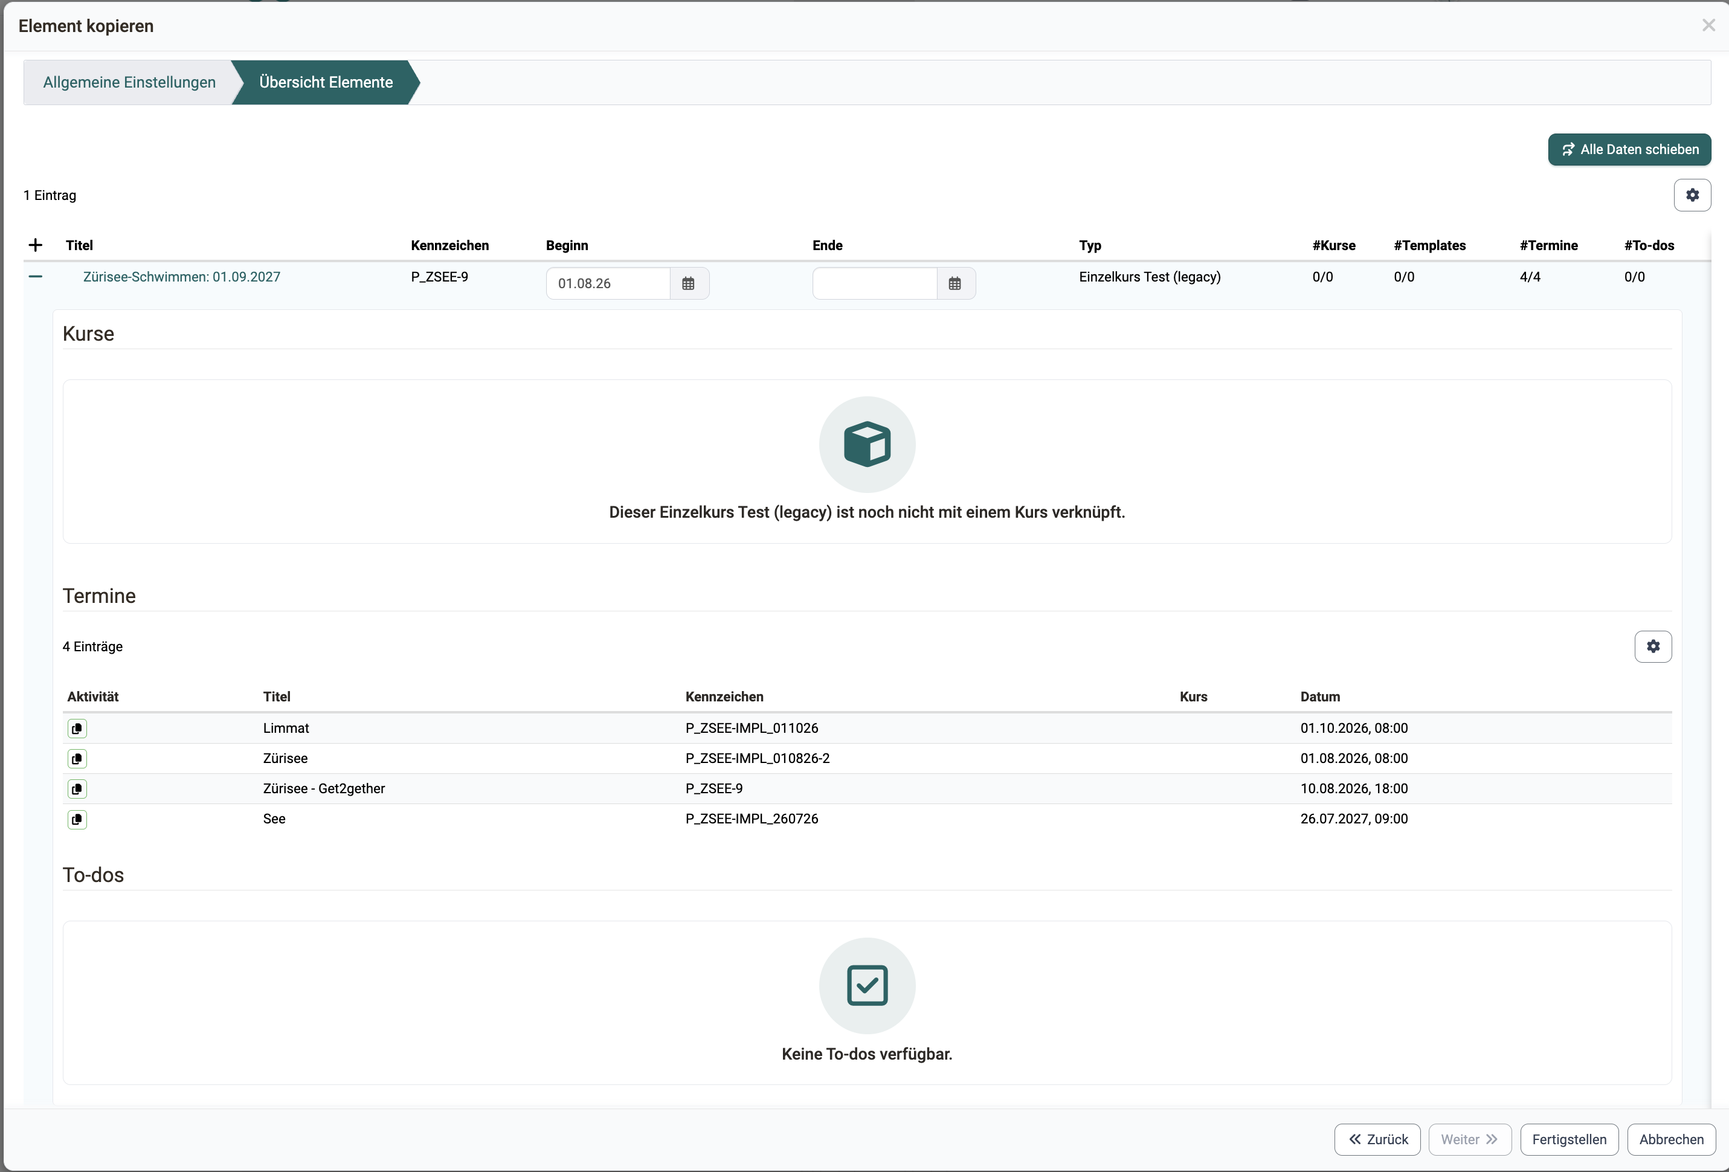Image resolution: width=1729 pixels, height=1172 pixels.
Task: Open Zürisee-Schwimmen: 01.09.2027 link
Action: (x=181, y=277)
